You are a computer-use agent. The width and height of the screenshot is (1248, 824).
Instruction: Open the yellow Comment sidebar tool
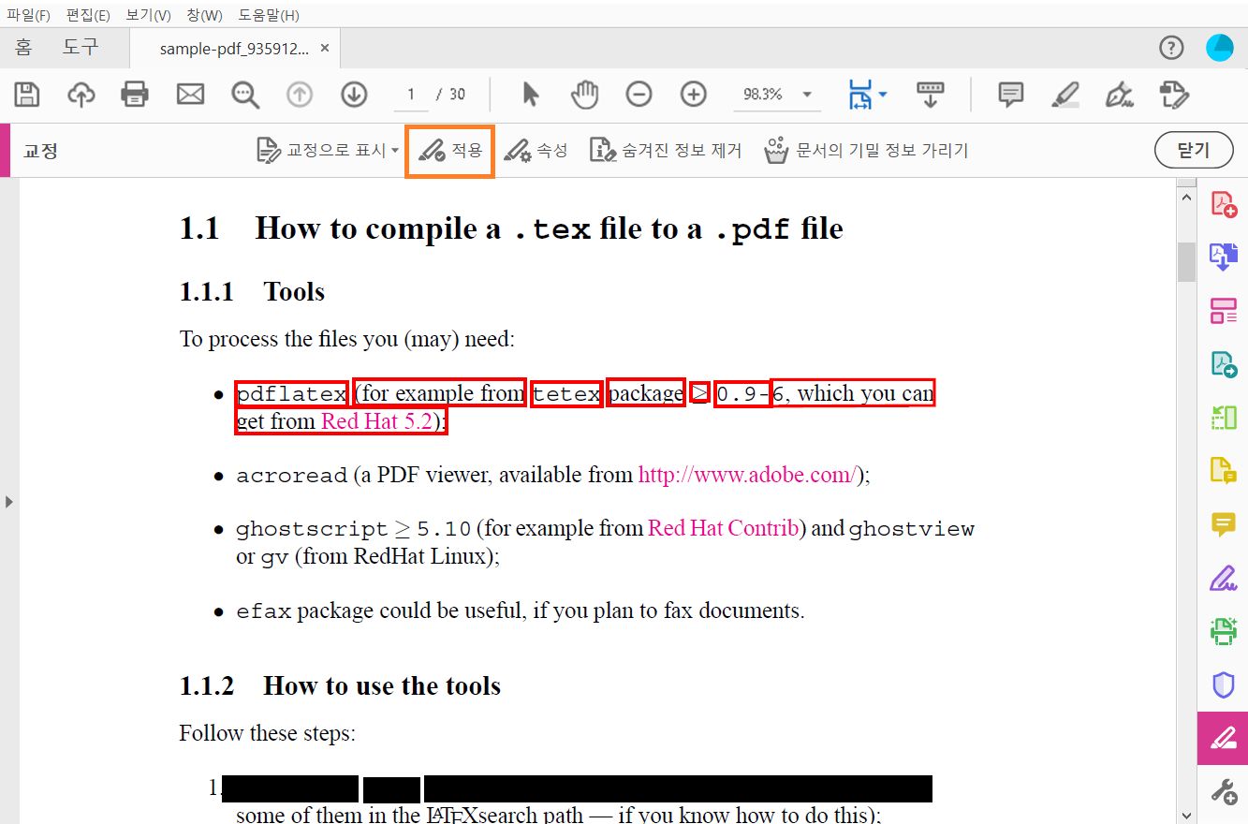point(1224,524)
